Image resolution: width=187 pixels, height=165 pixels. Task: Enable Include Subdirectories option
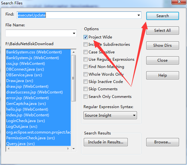(x=85, y=45)
